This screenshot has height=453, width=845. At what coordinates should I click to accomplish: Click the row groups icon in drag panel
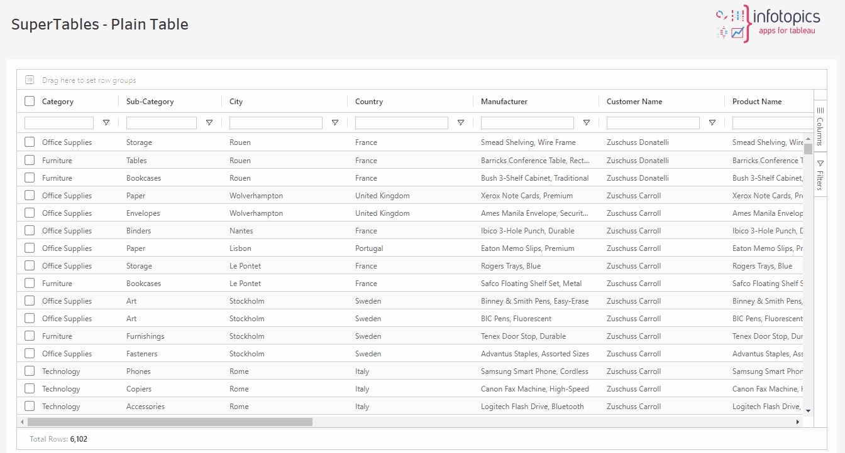click(30, 80)
